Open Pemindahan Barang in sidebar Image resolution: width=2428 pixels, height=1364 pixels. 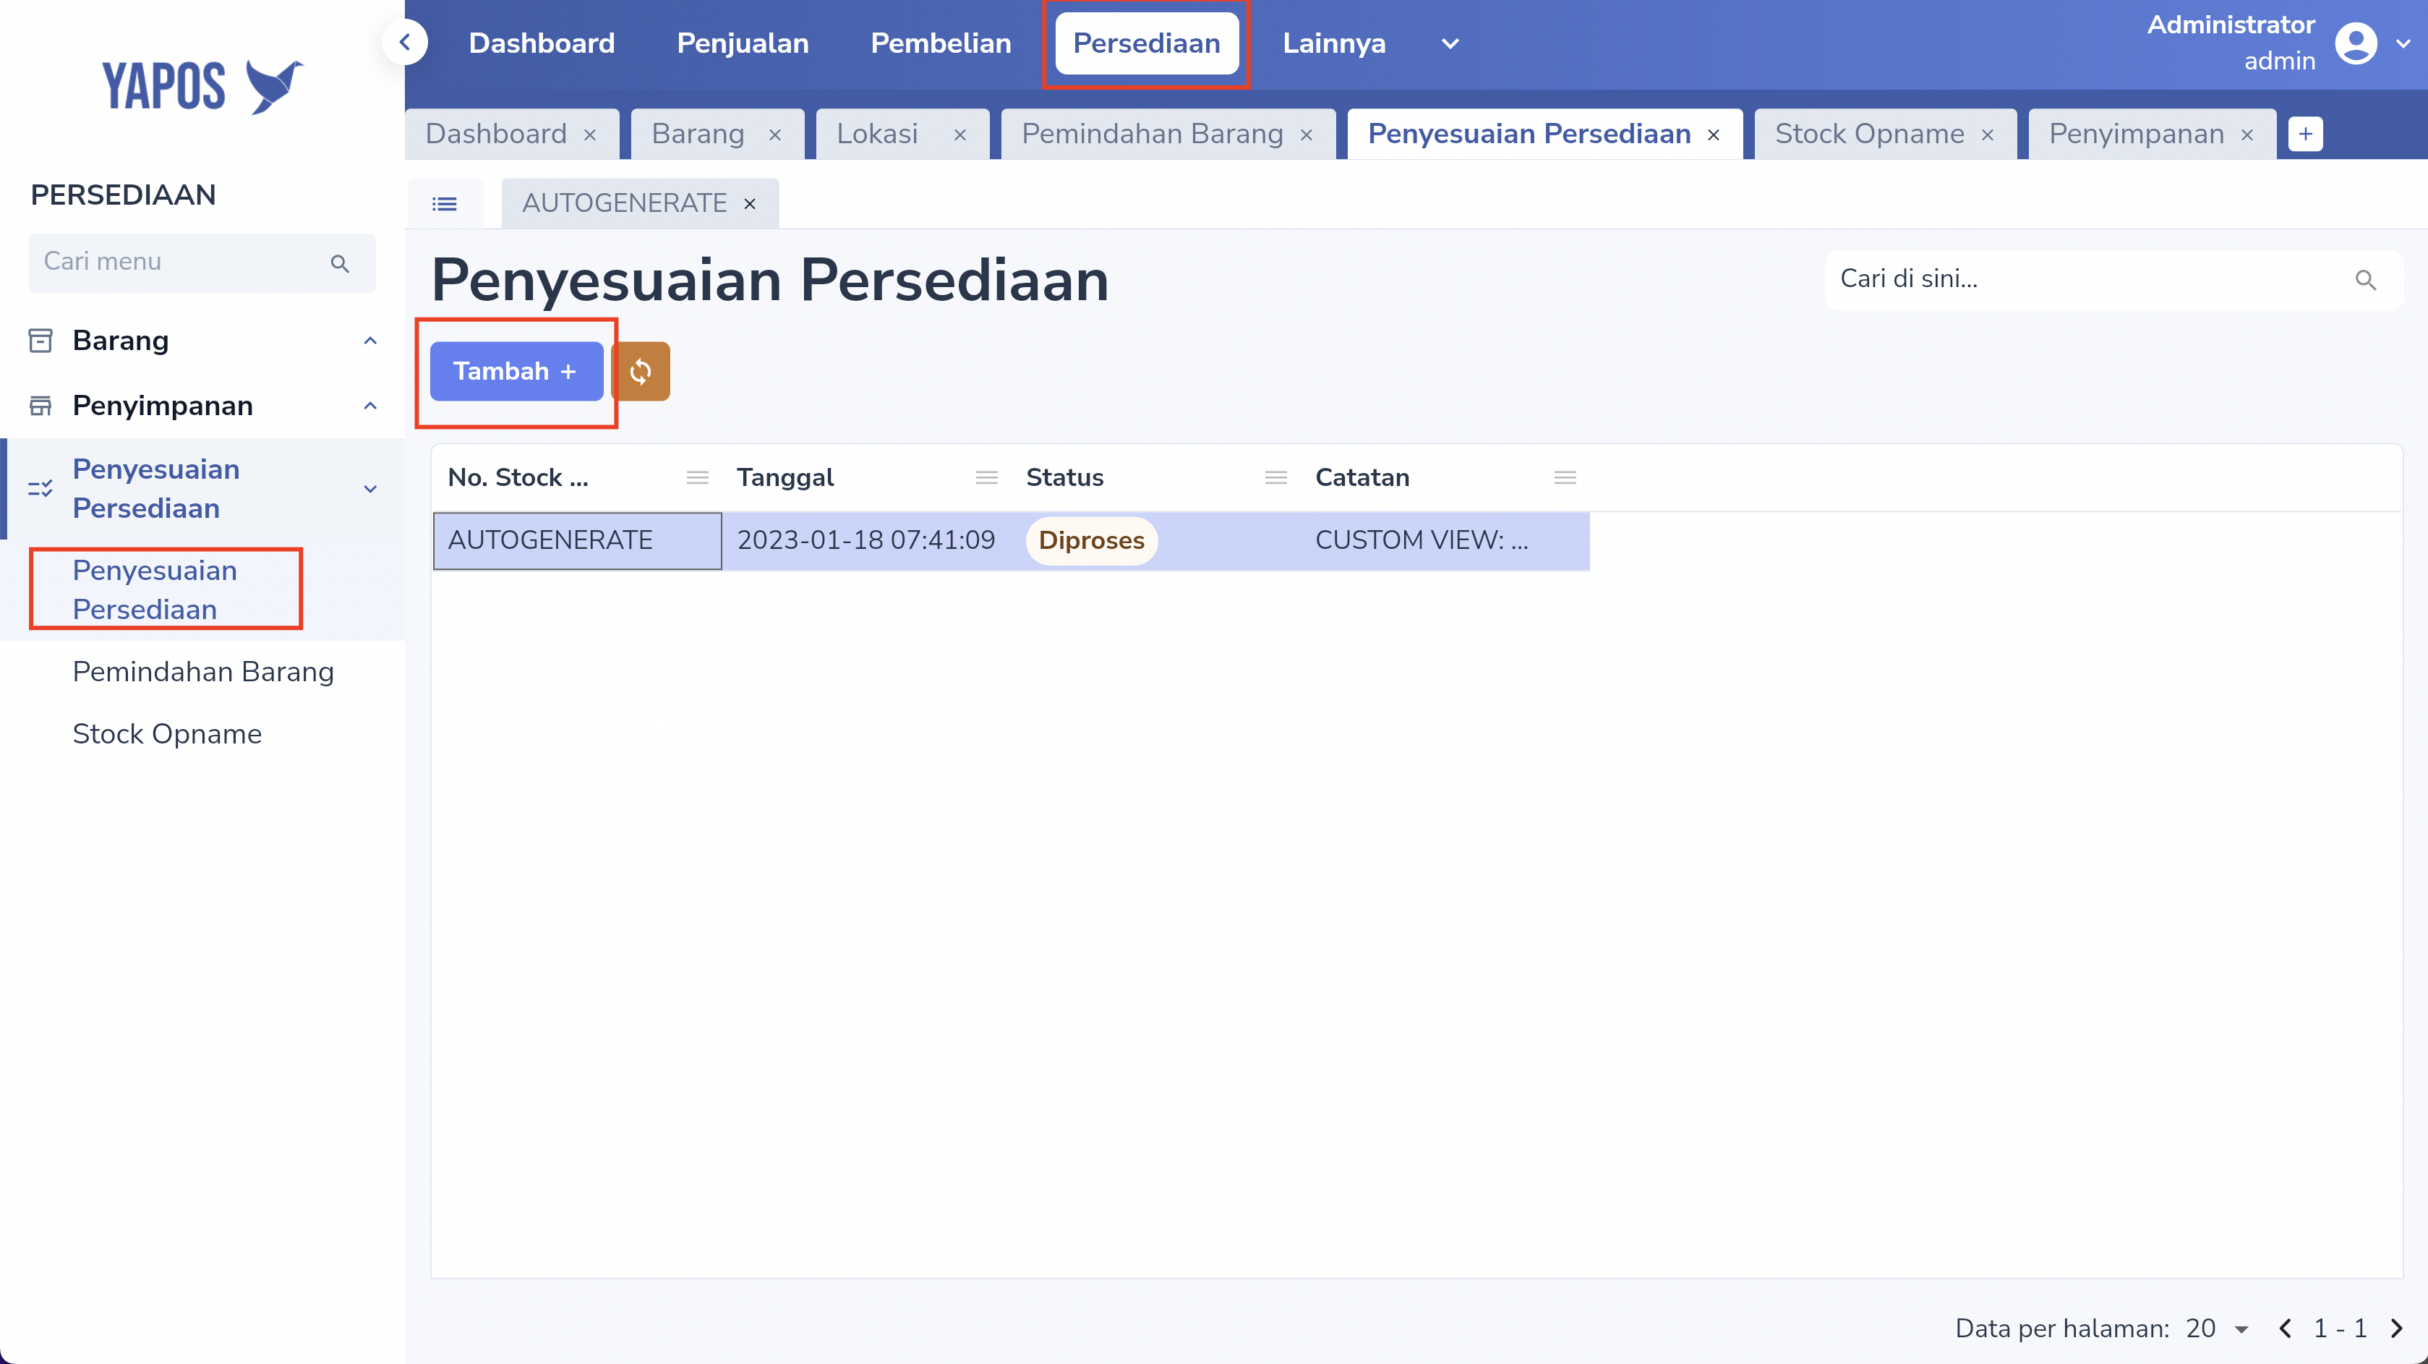click(202, 672)
